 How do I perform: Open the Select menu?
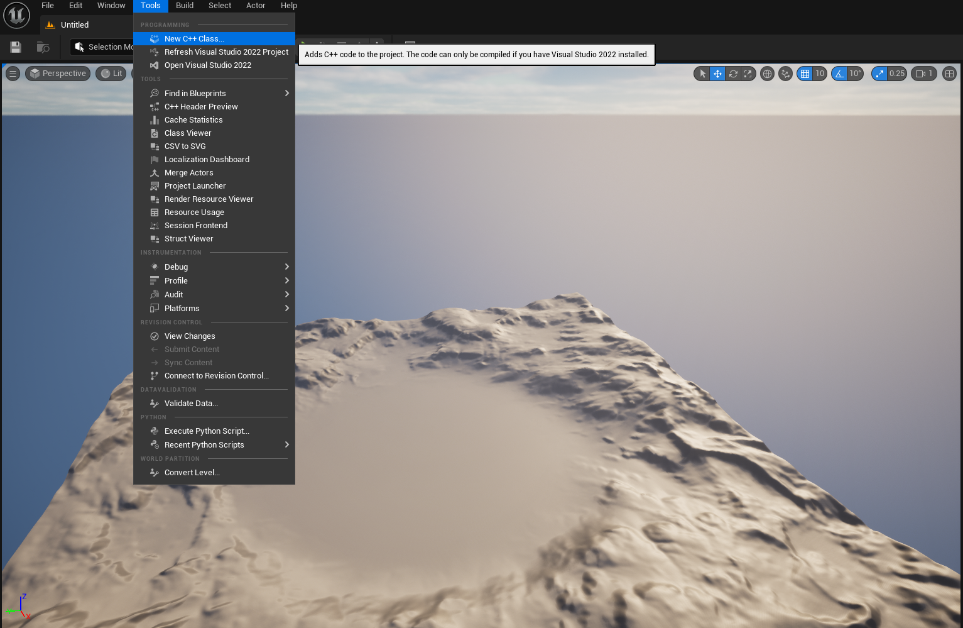(220, 6)
